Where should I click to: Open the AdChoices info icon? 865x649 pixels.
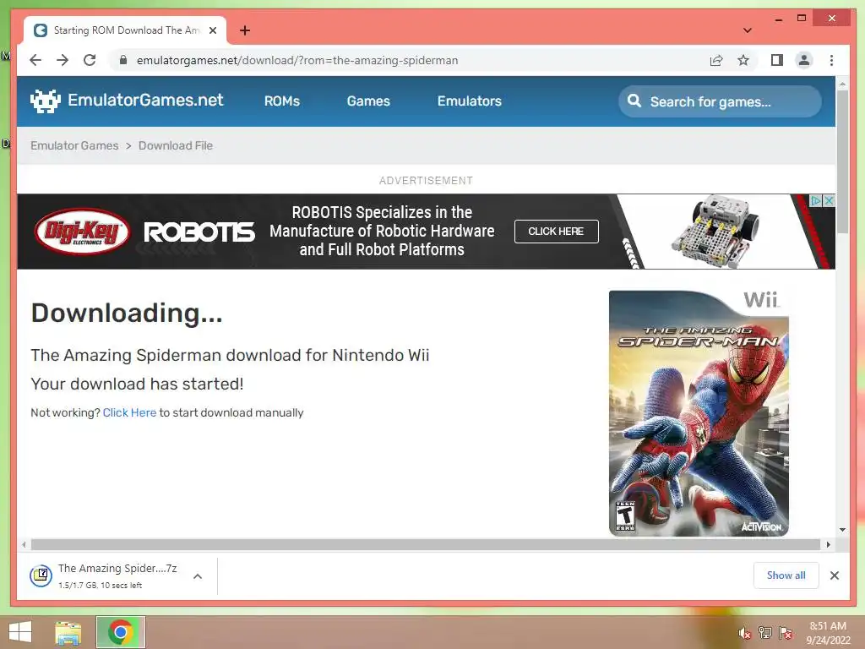click(815, 200)
